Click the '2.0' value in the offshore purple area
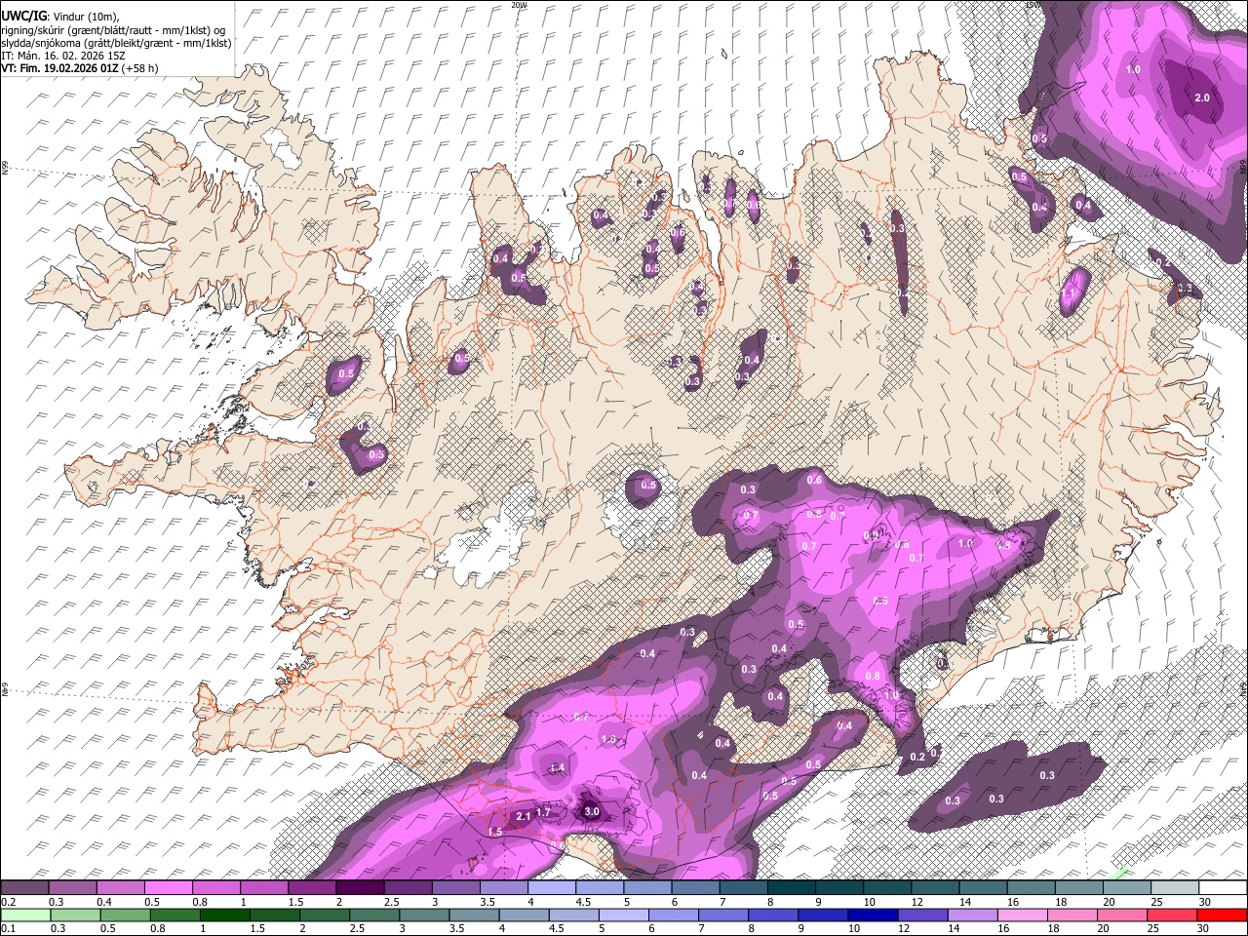Viewport: 1248px width, 936px height. (1202, 97)
